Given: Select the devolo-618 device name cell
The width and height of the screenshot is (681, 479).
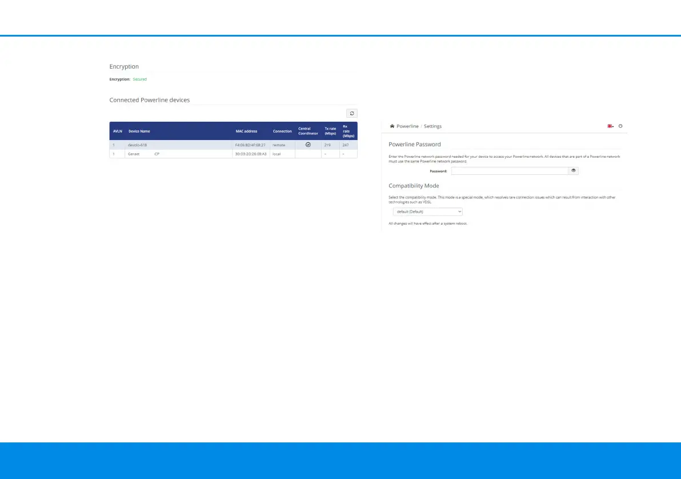Looking at the screenshot, I should coord(178,145).
